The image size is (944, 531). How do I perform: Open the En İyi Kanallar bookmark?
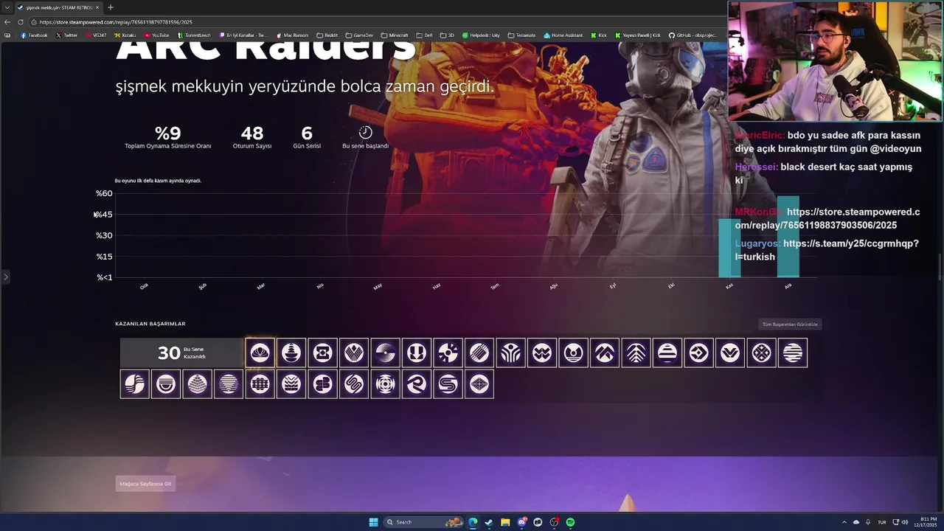(244, 35)
